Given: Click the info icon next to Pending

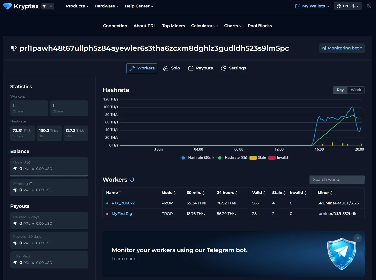Looking at the screenshot, I should (31, 184).
